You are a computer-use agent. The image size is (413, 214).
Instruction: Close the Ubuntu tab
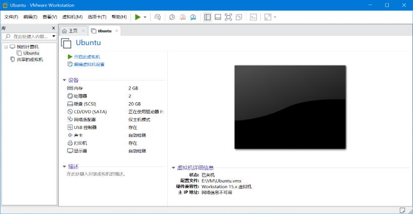pyautogui.click(x=116, y=31)
